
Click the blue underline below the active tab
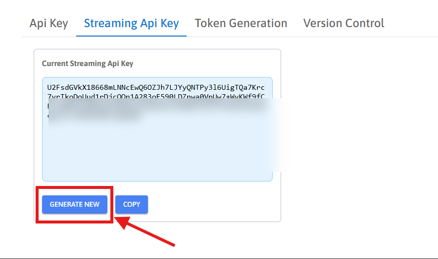coord(131,36)
